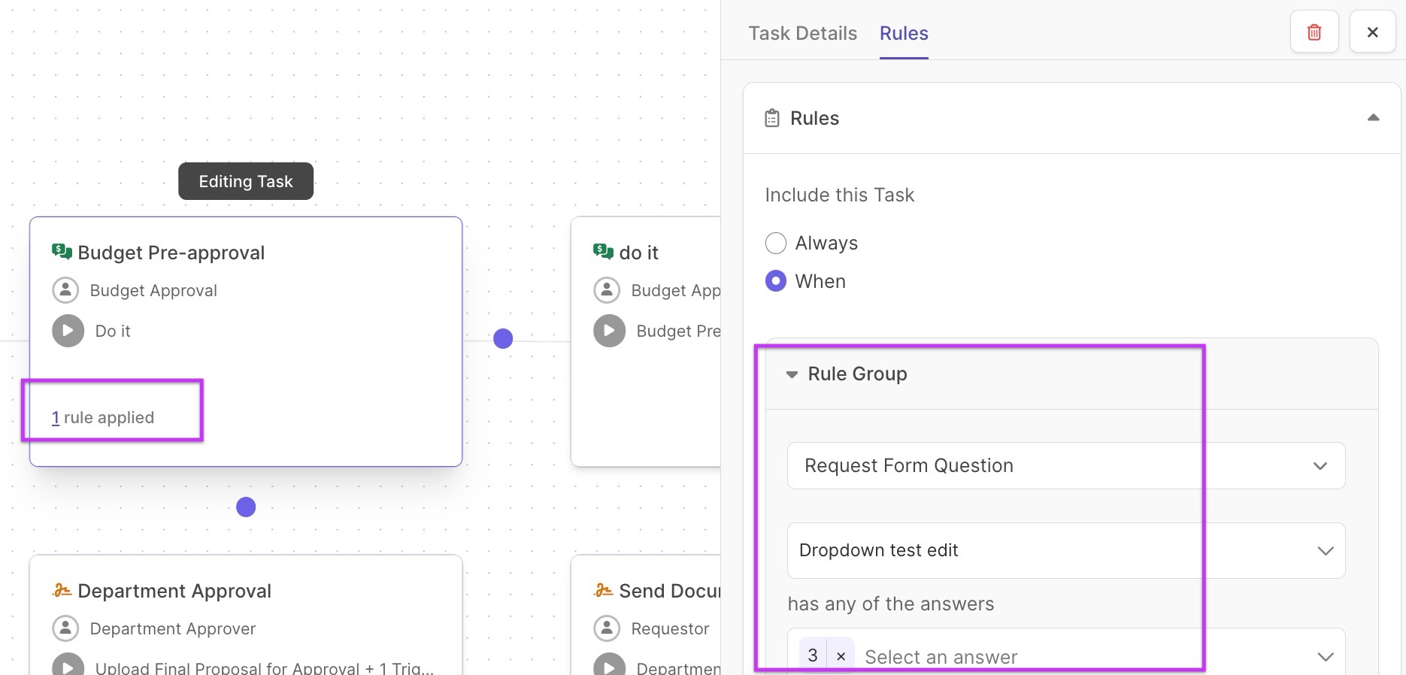Open the Dropdown test edit dropdown
This screenshot has width=1406, height=675.
point(1065,550)
